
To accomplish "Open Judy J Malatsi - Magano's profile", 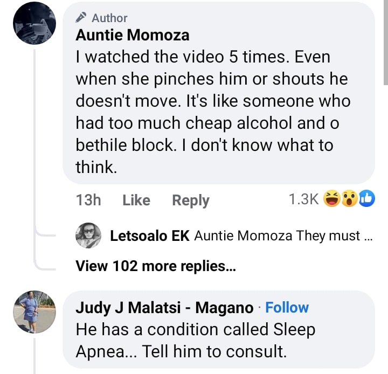I will [x=164, y=308].
